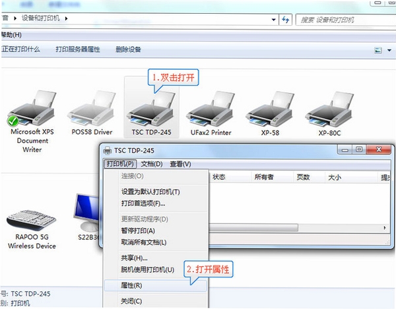Click 设备和打印机 in the address breadcrumb
Screen dimensions: 396x309
point(40,18)
